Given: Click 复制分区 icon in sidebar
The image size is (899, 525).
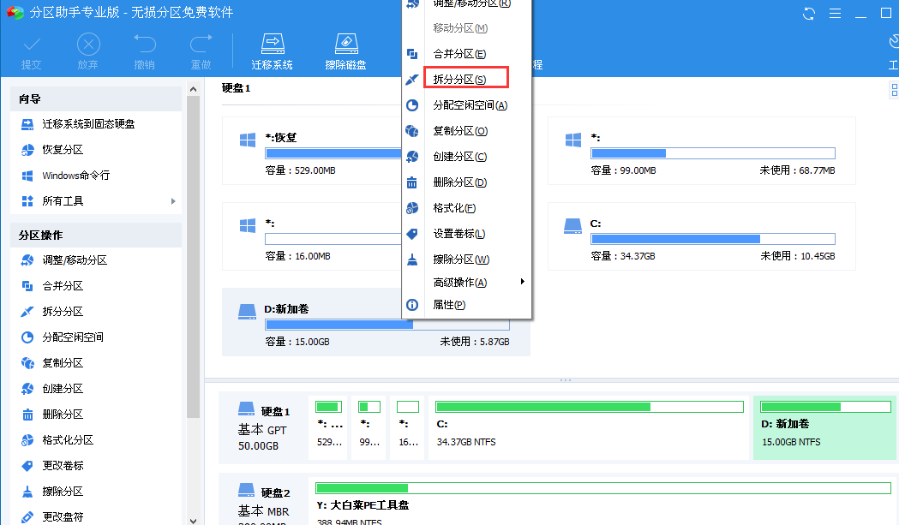Looking at the screenshot, I should click(27, 363).
